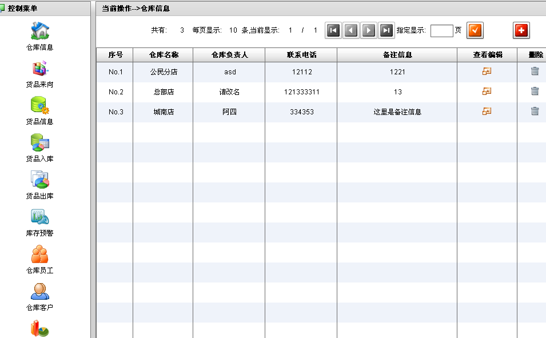Image resolution: width=546 pixels, height=338 pixels.
Task: Select the 仓库员工 staff icon
Action: (x=39, y=254)
